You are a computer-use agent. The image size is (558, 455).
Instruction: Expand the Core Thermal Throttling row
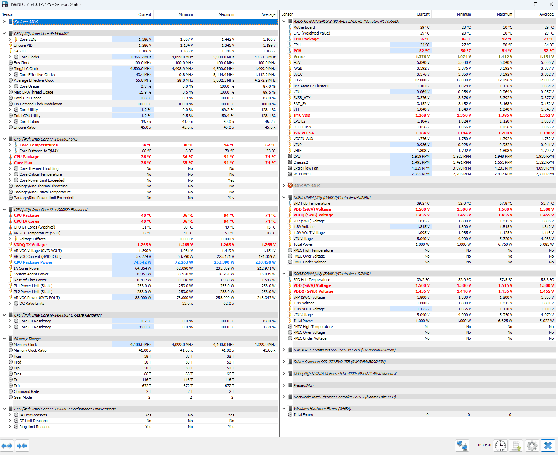tap(10, 168)
